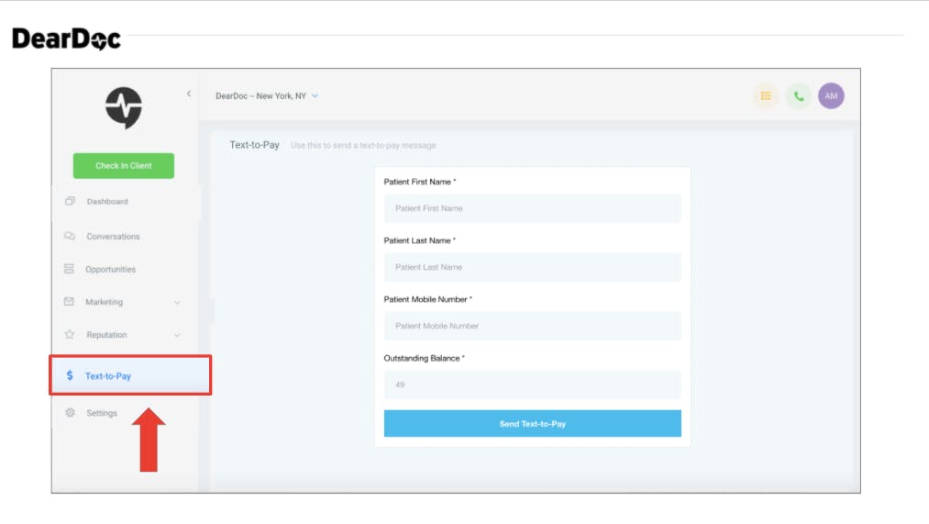Open Conversations in the sidebar
This screenshot has width=929, height=524.
[113, 237]
